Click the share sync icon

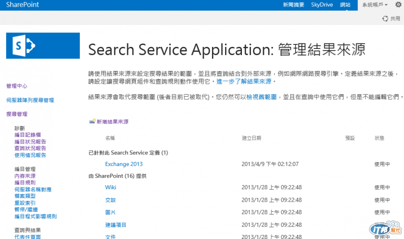tap(385, 19)
